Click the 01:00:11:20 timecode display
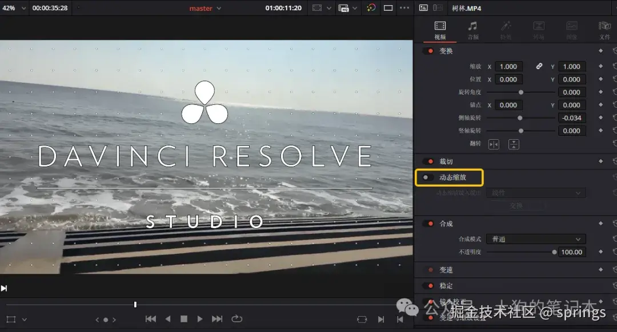This screenshot has height=332, width=617. pyautogui.click(x=283, y=8)
